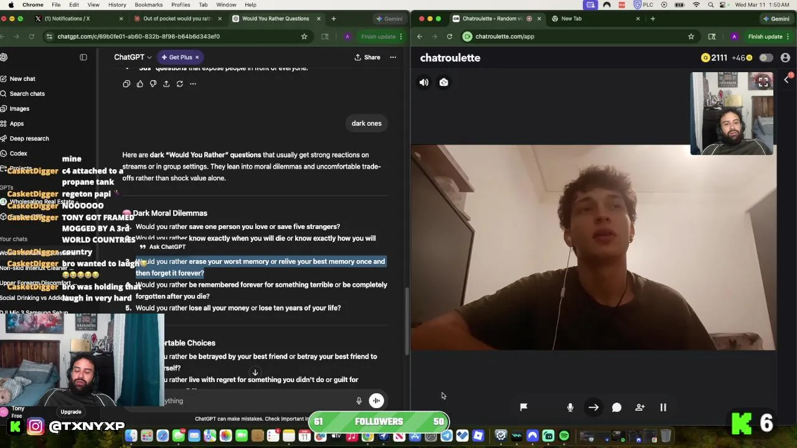The image size is (797, 448).
Task: Open ChatGPT conversation options menu
Action: pos(393,57)
